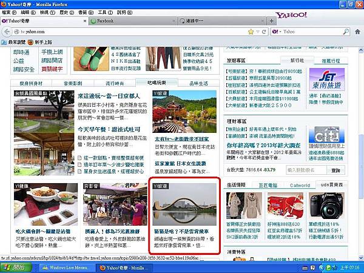364x273 pixels.
Task: Switch to the 連線中 loading tab
Action: click(x=221, y=21)
